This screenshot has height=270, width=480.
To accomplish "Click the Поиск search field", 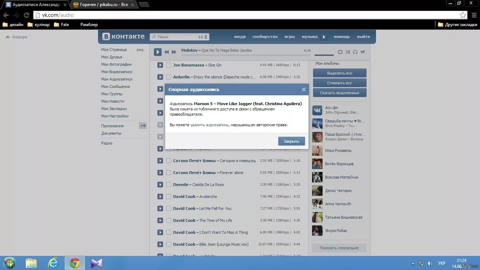I will tap(179, 37).
